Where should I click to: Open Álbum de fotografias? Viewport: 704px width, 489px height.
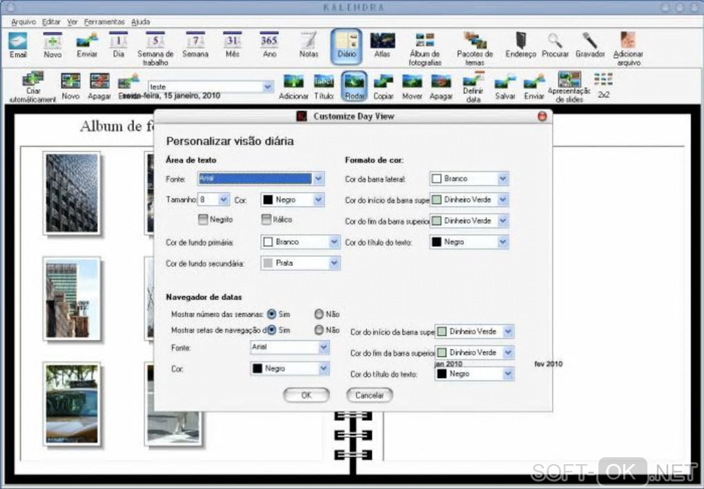click(x=424, y=48)
